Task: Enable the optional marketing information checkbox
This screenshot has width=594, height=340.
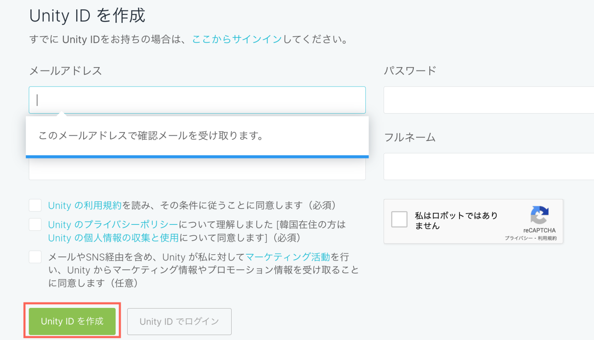Action: click(x=35, y=257)
